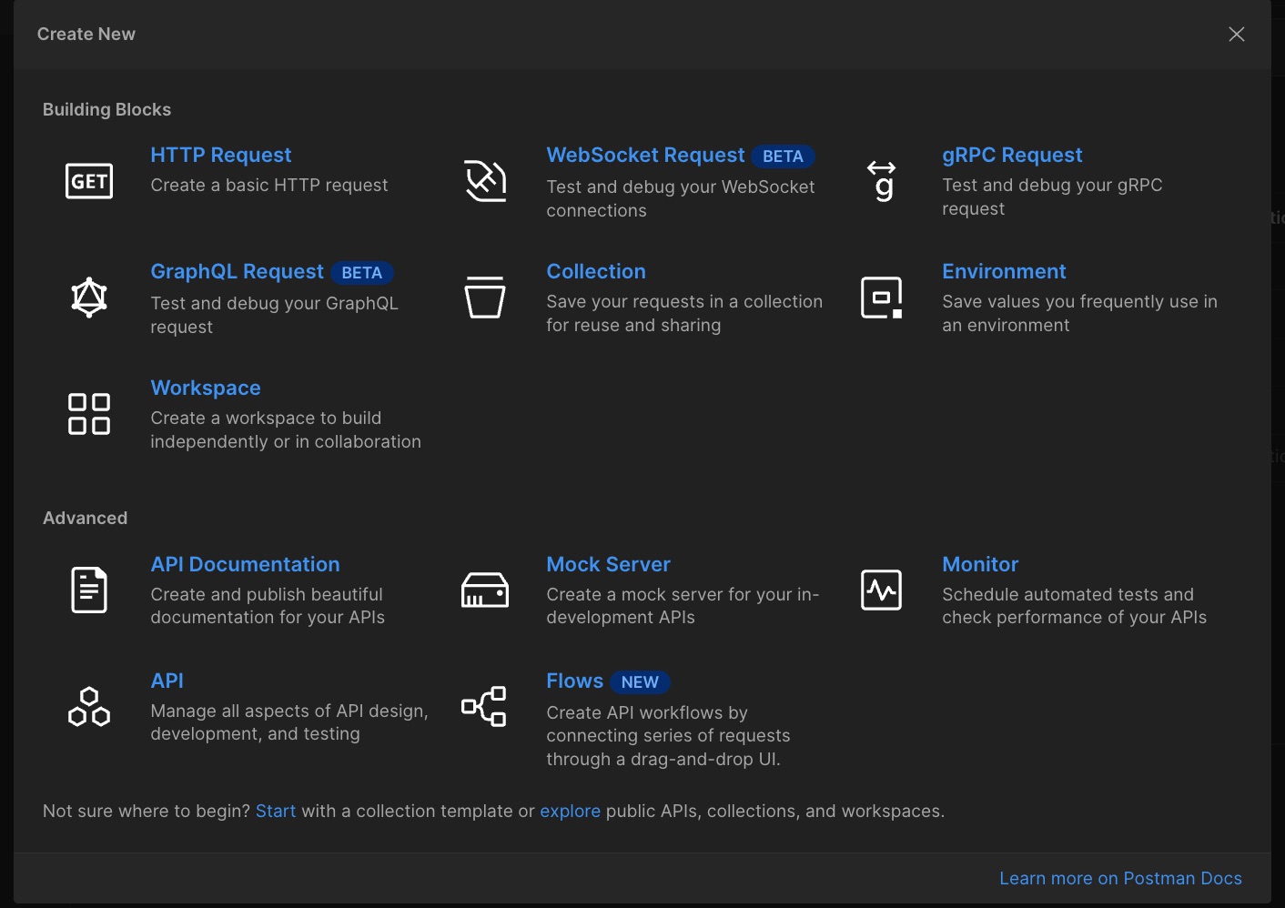Click 'Test and debug your GraphQL request' text
This screenshot has height=908, width=1285.
pos(274,315)
